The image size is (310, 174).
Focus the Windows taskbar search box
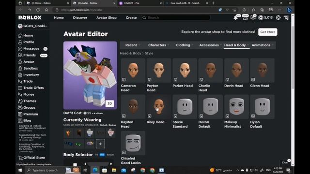point(53,170)
